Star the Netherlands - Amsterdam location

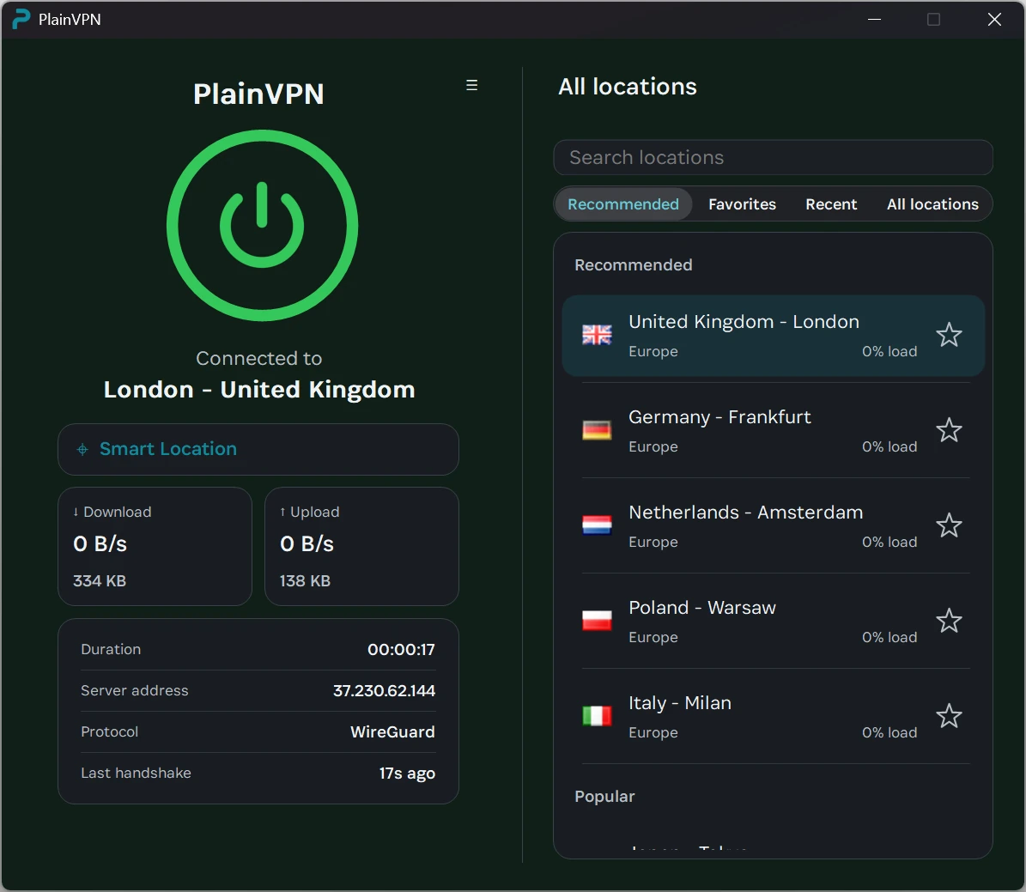click(948, 525)
